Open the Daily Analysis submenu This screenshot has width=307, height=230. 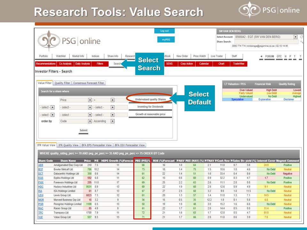tap(83, 64)
